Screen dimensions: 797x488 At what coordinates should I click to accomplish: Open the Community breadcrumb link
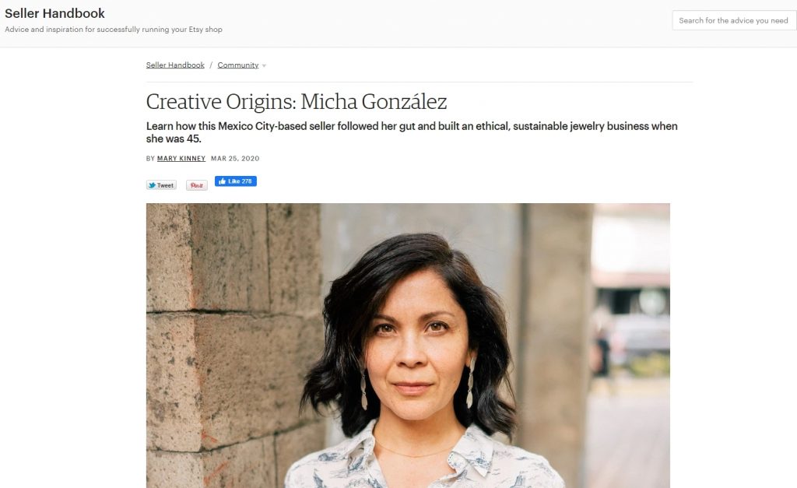pos(238,65)
